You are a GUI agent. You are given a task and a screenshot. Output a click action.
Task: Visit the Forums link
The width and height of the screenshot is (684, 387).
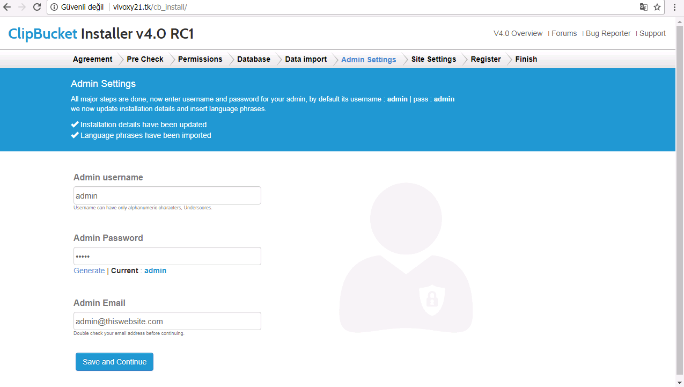click(x=564, y=33)
